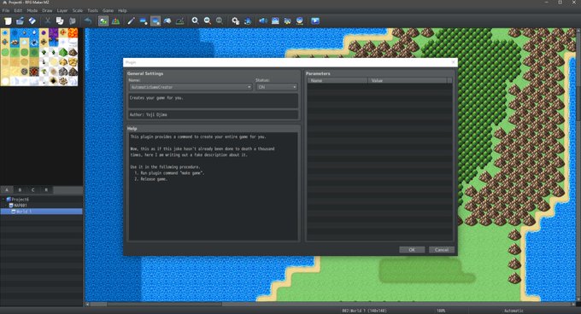The width and height of the screenshot is (581, 314).
Task: Click the map's horizontal scrollbar
Action: pyautogui.click(x=330, y=304)
